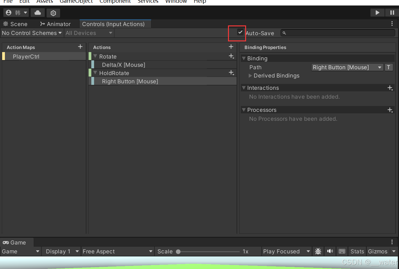
Task: Add binding to HoldRotate action
Action: [231, 73]
